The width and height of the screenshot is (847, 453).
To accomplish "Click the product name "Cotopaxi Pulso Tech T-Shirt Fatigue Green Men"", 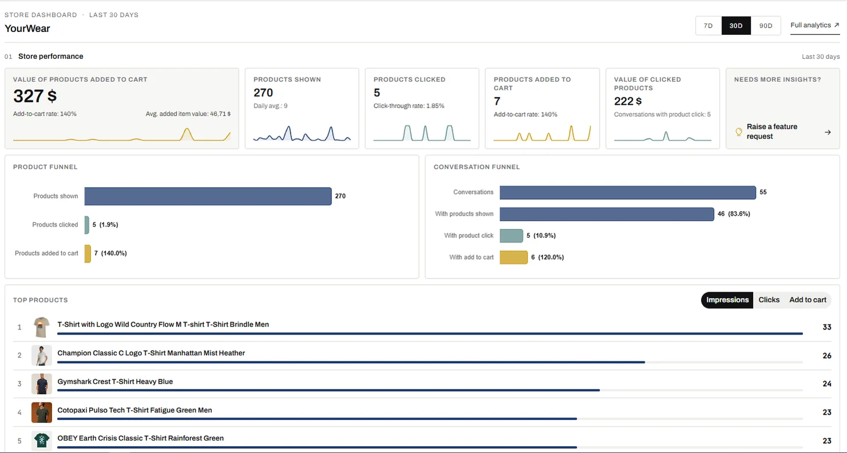I will click(134, 410).
